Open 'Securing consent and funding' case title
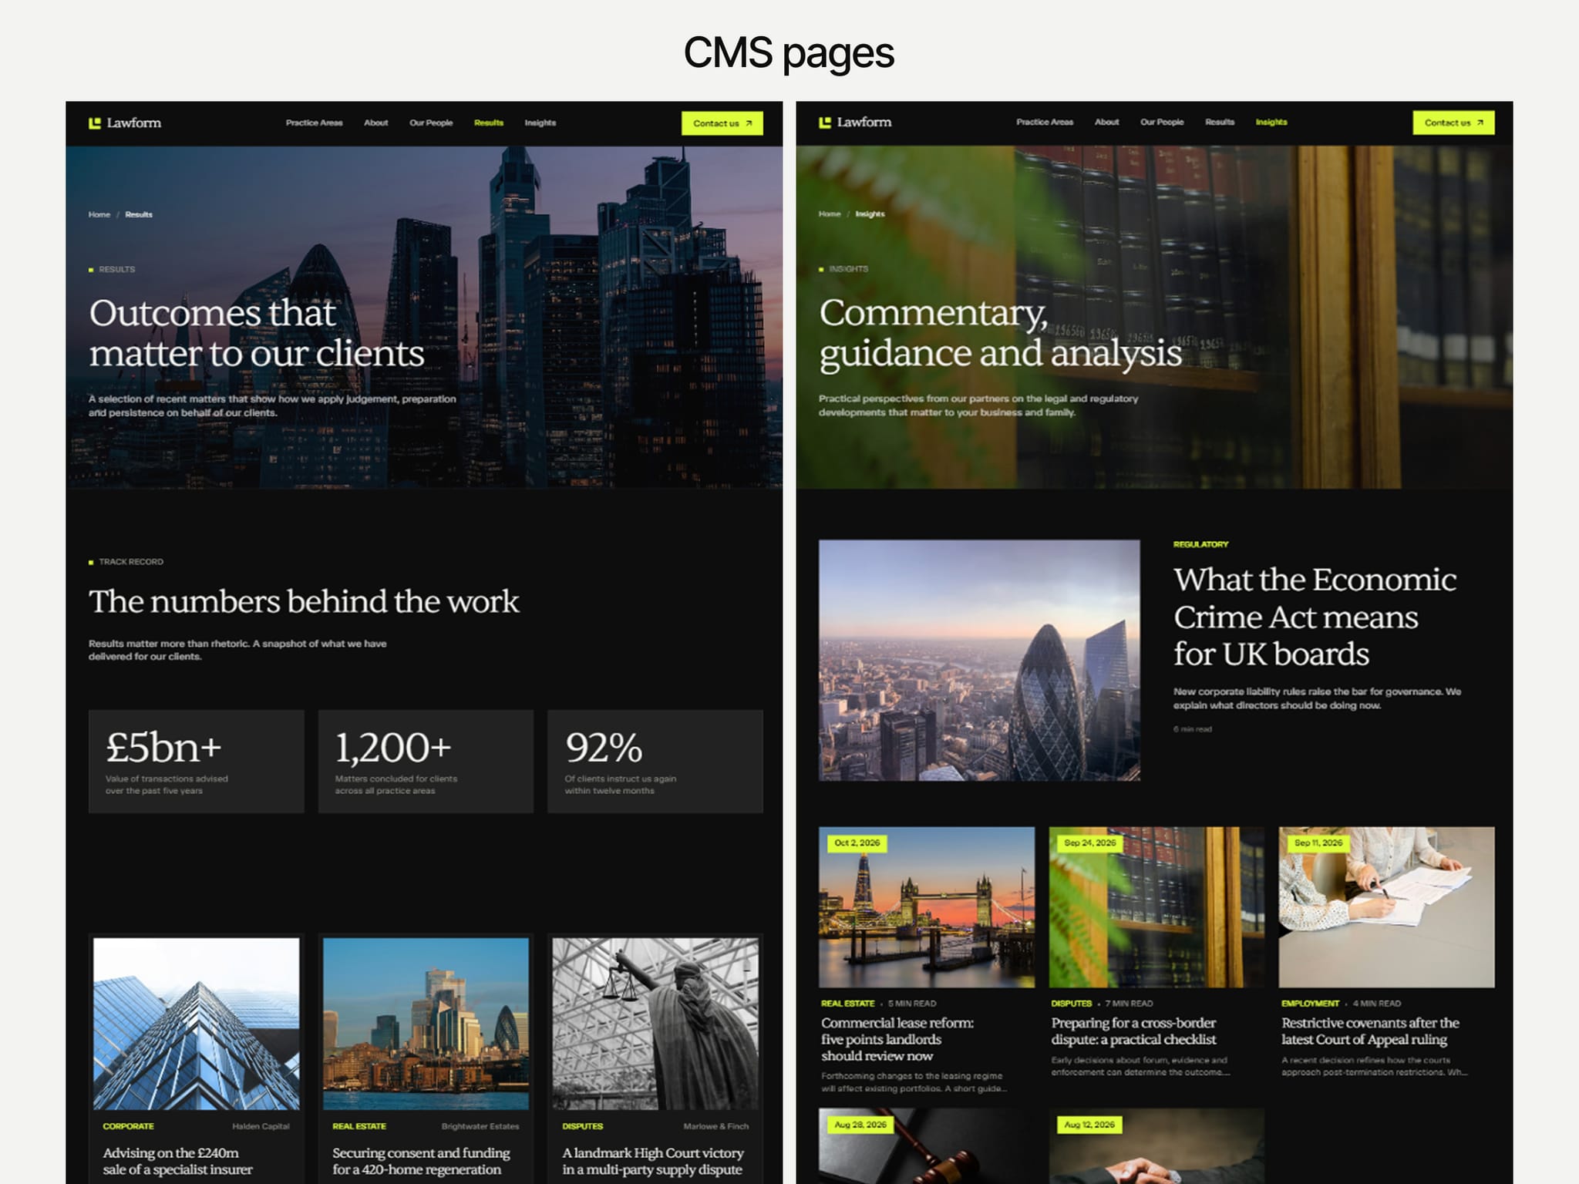 click(421, 1161)
